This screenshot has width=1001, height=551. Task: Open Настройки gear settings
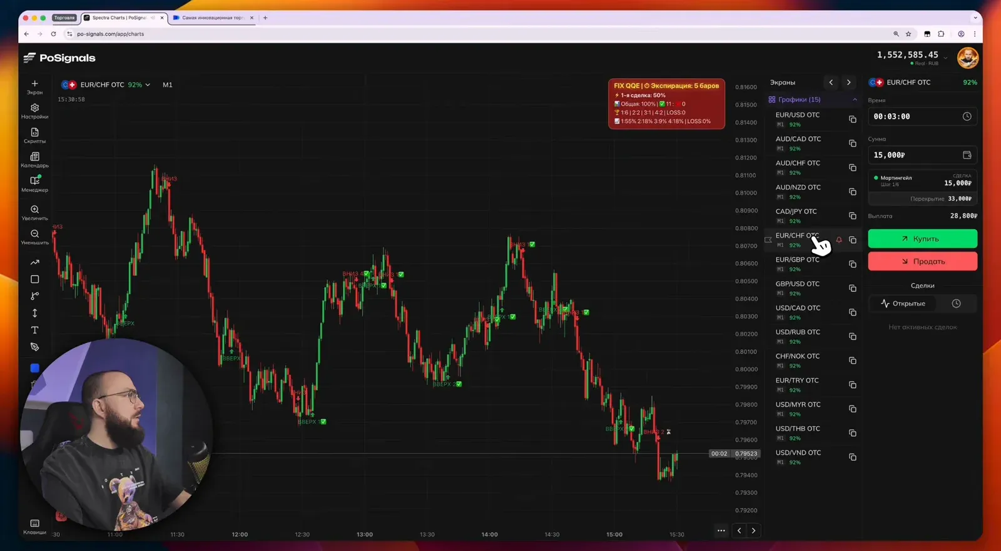(x=34, y=111)
